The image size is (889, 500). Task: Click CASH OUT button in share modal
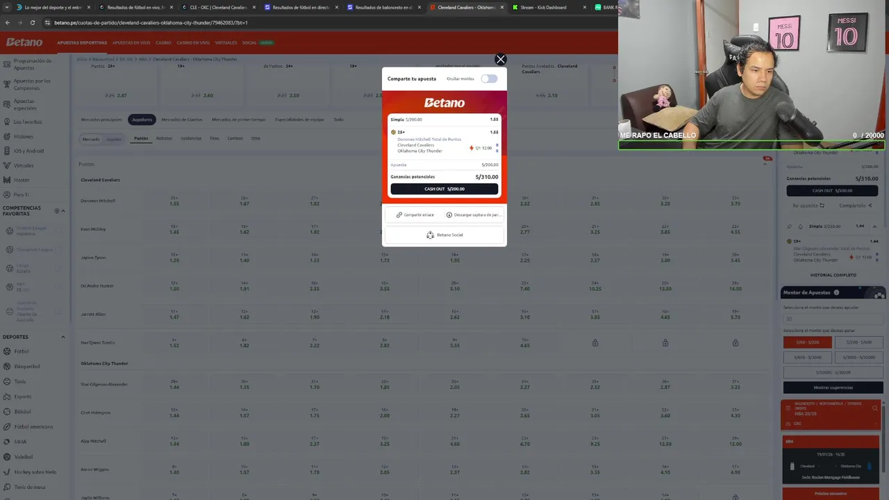click(444, 189)
